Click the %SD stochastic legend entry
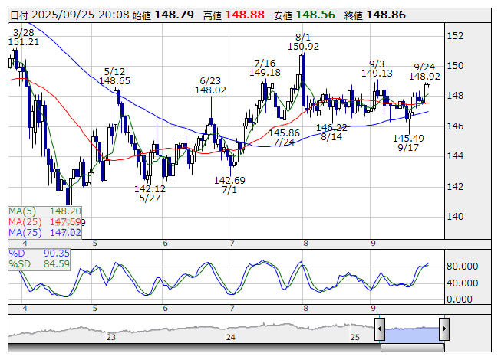Viewport: 501px width, 360px height. pos(19,264)
